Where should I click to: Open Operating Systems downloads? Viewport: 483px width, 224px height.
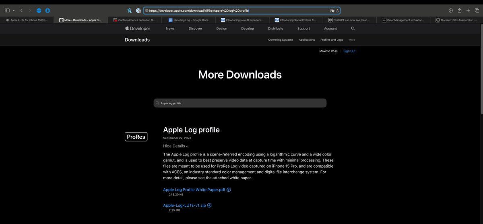[281, 40]
